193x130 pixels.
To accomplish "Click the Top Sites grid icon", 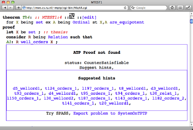I will click(180, 8).
